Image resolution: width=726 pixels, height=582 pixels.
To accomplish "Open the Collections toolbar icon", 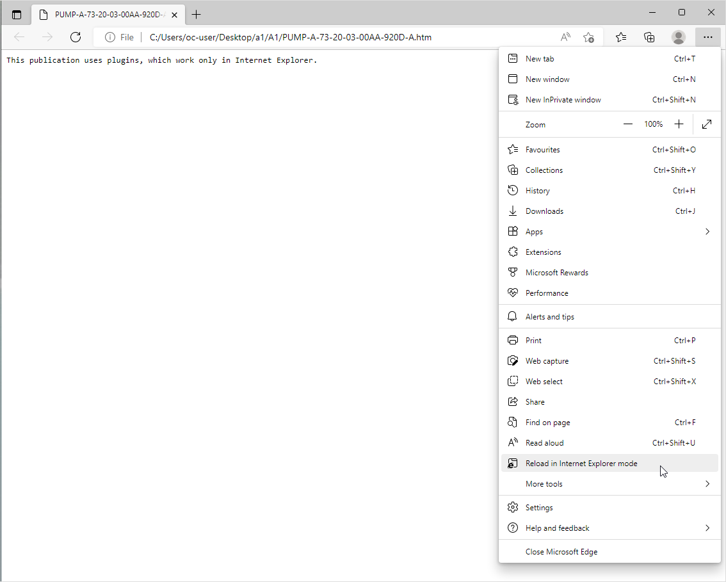I will click(x=650, y=37).
